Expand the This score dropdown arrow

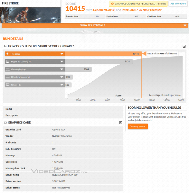62,54
